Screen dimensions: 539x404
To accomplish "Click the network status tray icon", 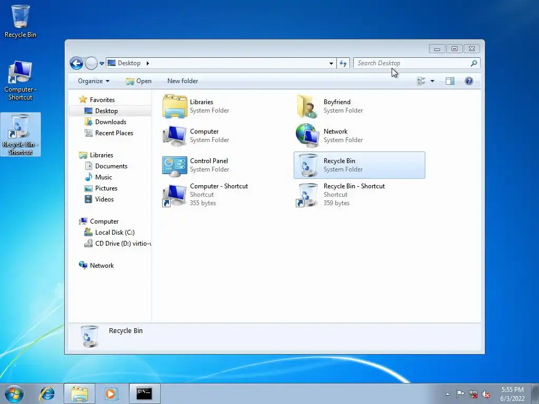I will click(473, 394).
